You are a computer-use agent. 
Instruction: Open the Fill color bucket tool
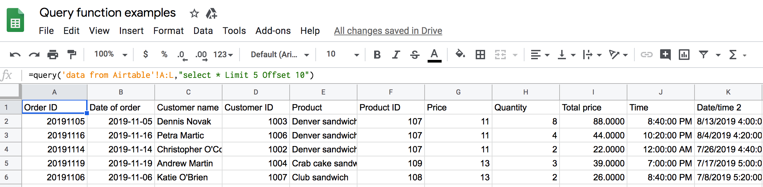460,54
